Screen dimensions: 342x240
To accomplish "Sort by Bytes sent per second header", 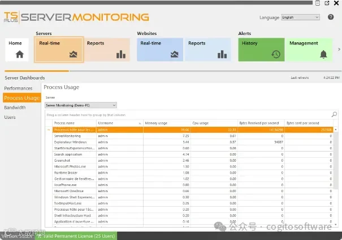I will (309, 123).
